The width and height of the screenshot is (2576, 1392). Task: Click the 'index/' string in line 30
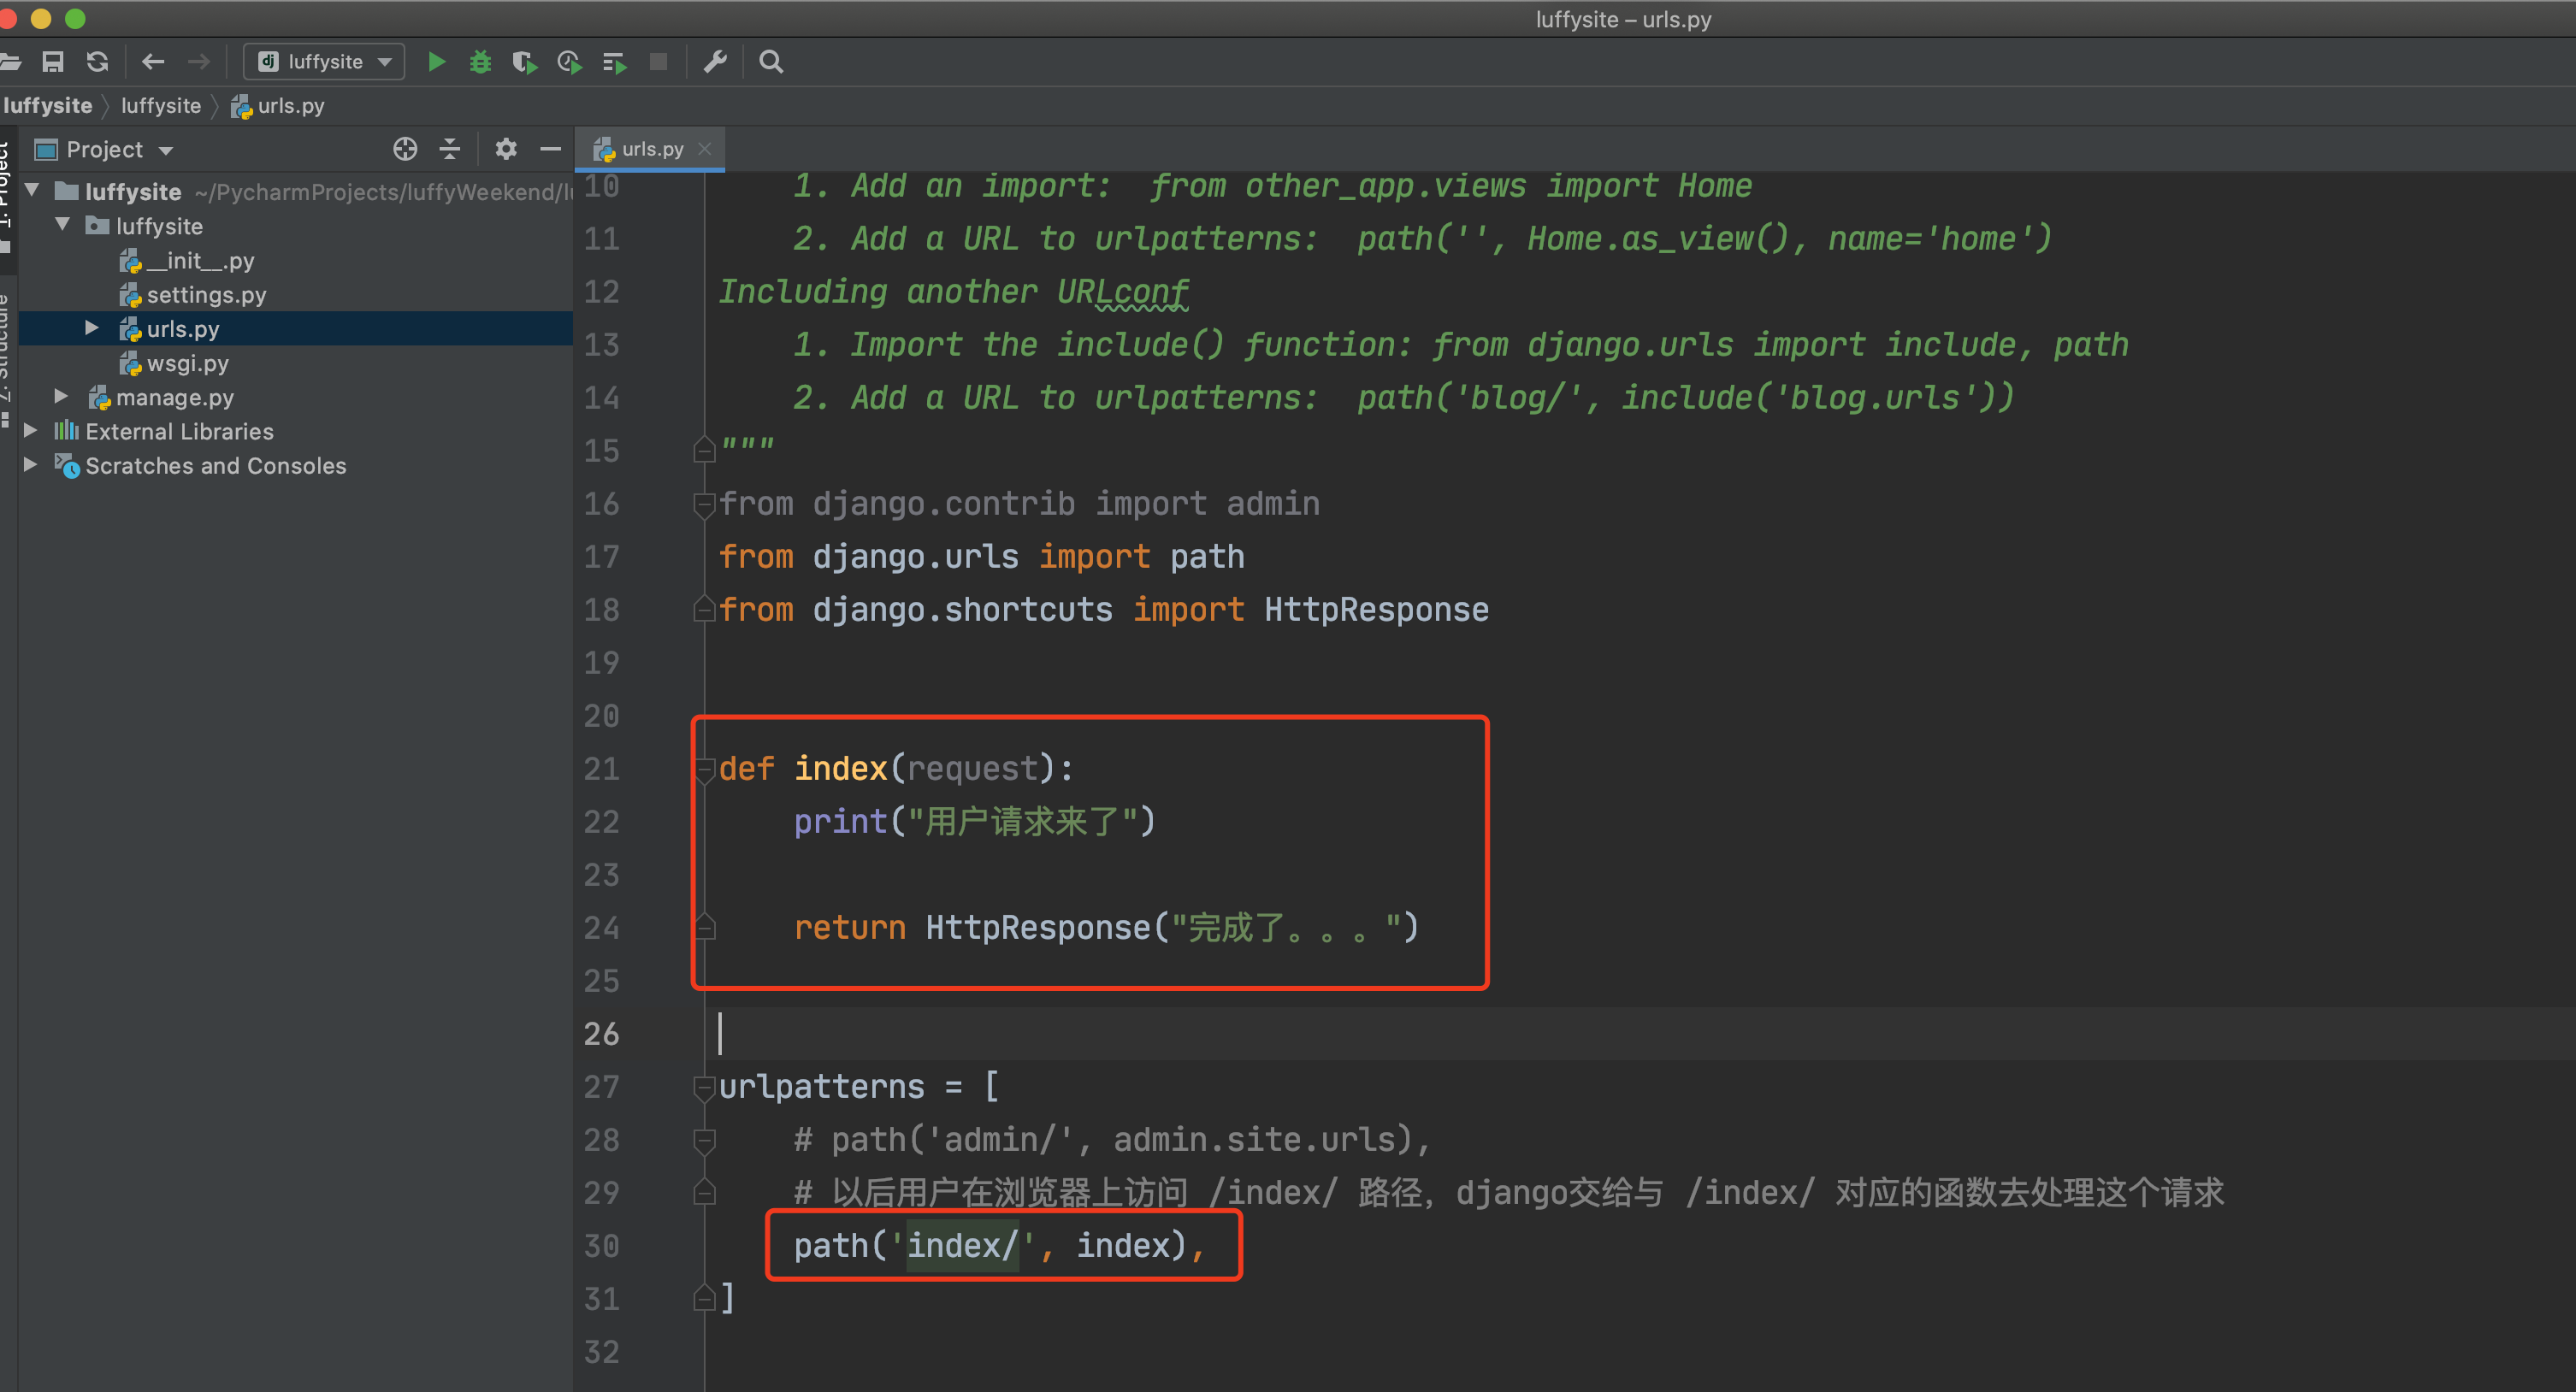(962, 1246)
